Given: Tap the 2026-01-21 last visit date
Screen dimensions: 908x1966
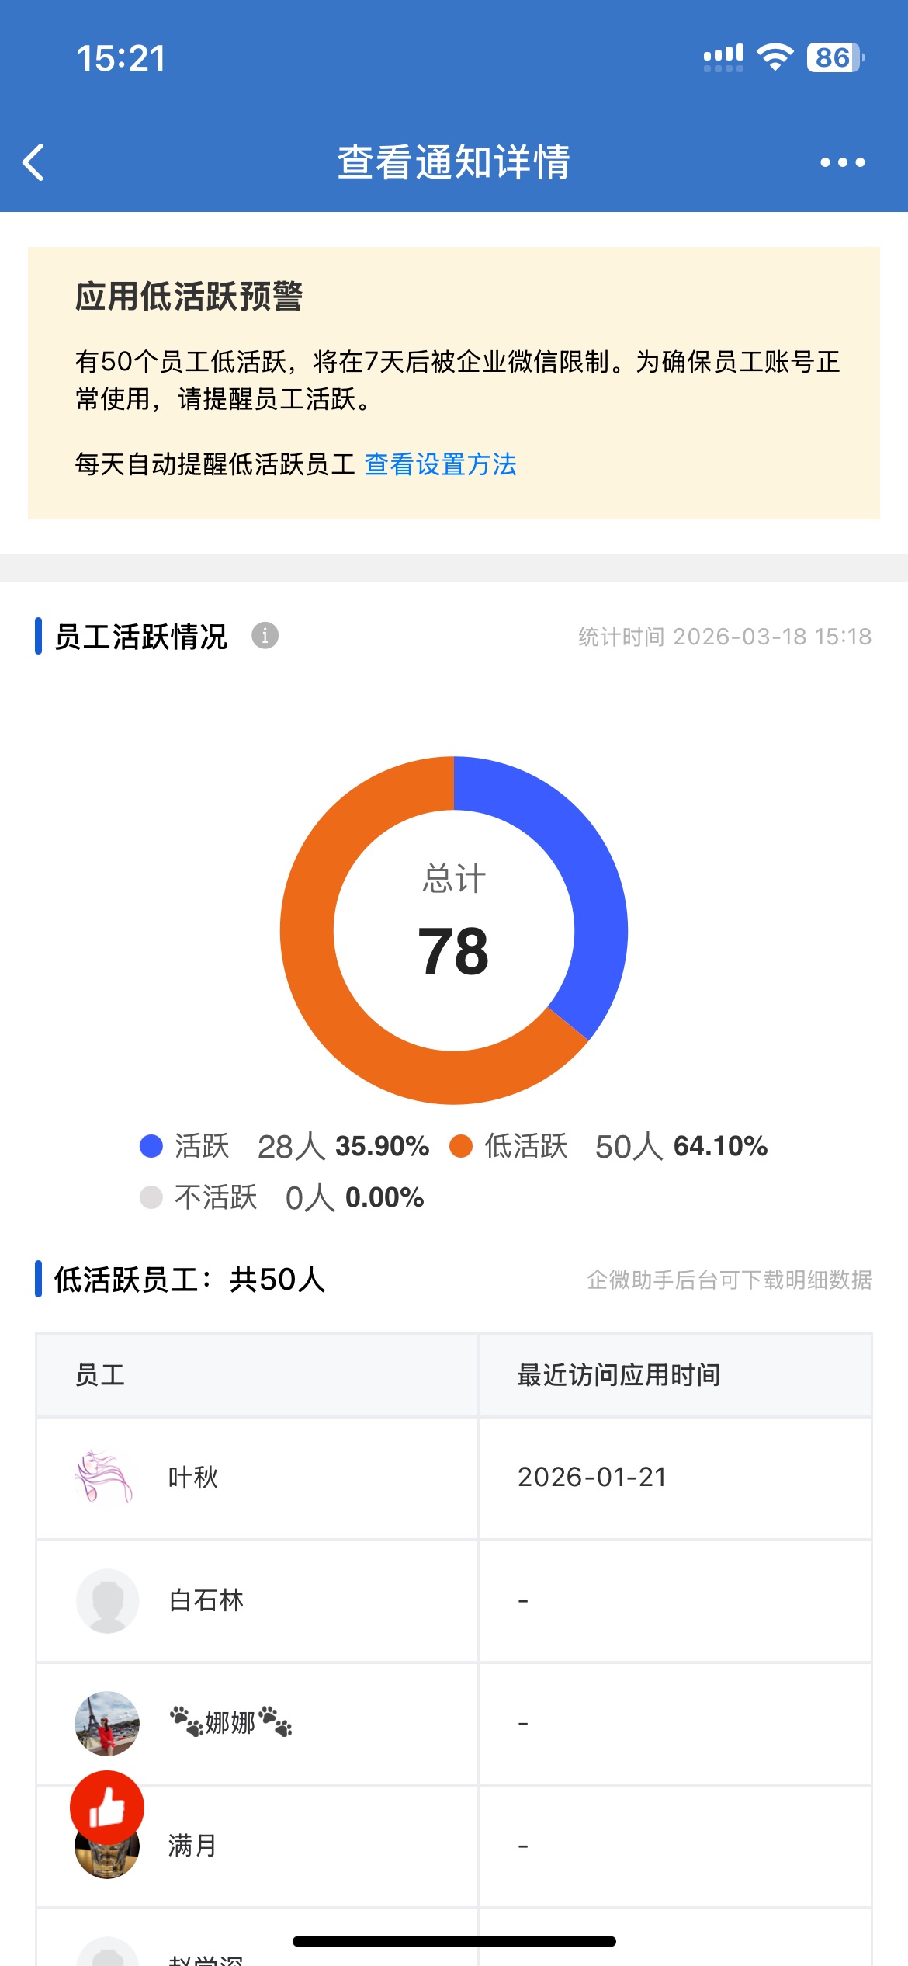Looking at the screenshot, I should tap(592, 1477).
